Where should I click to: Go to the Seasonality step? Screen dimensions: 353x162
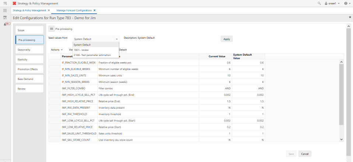click(29, 49)
